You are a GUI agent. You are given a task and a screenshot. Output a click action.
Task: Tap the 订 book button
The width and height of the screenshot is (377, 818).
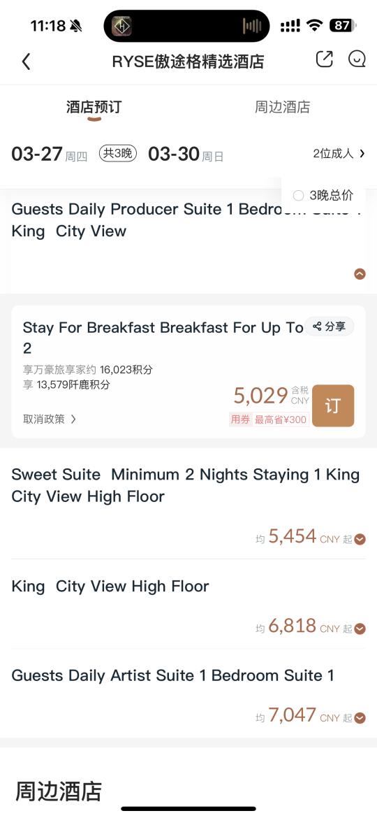[x=333, y=406]
